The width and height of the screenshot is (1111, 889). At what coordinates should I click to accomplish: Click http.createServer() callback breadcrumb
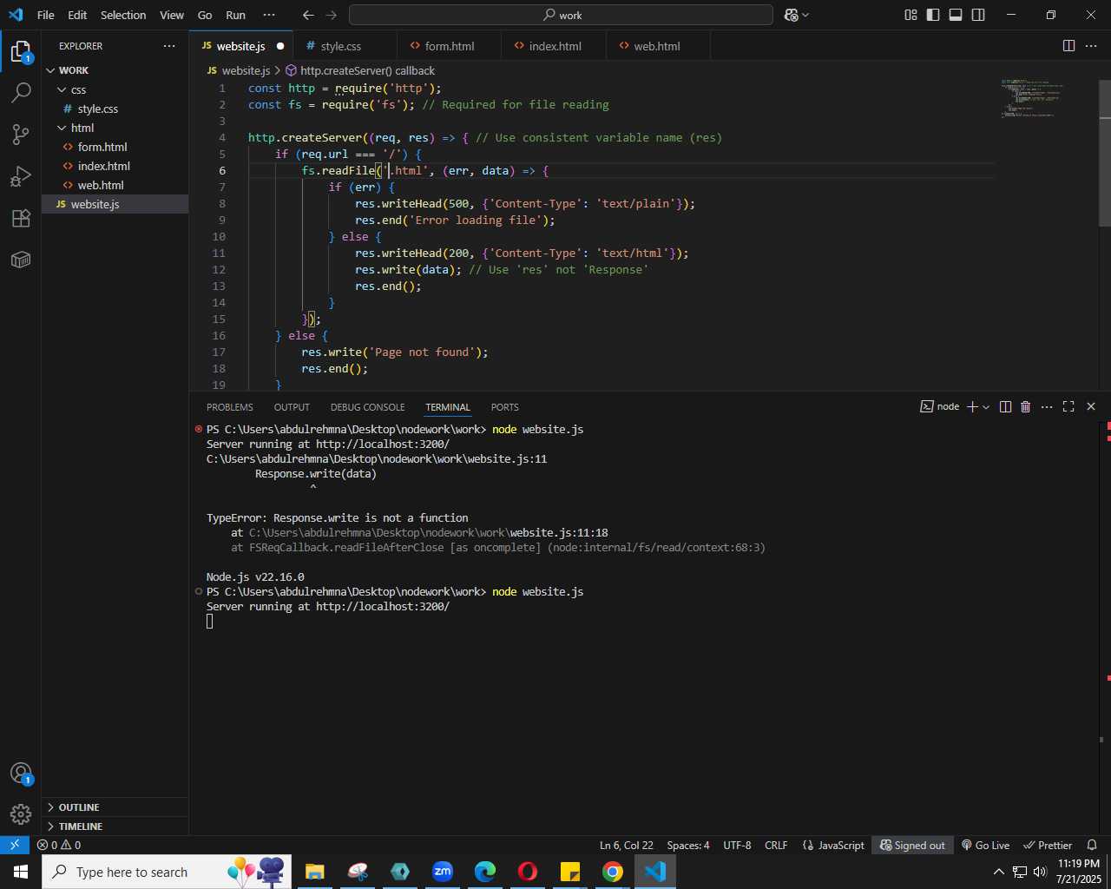point(360,70)
